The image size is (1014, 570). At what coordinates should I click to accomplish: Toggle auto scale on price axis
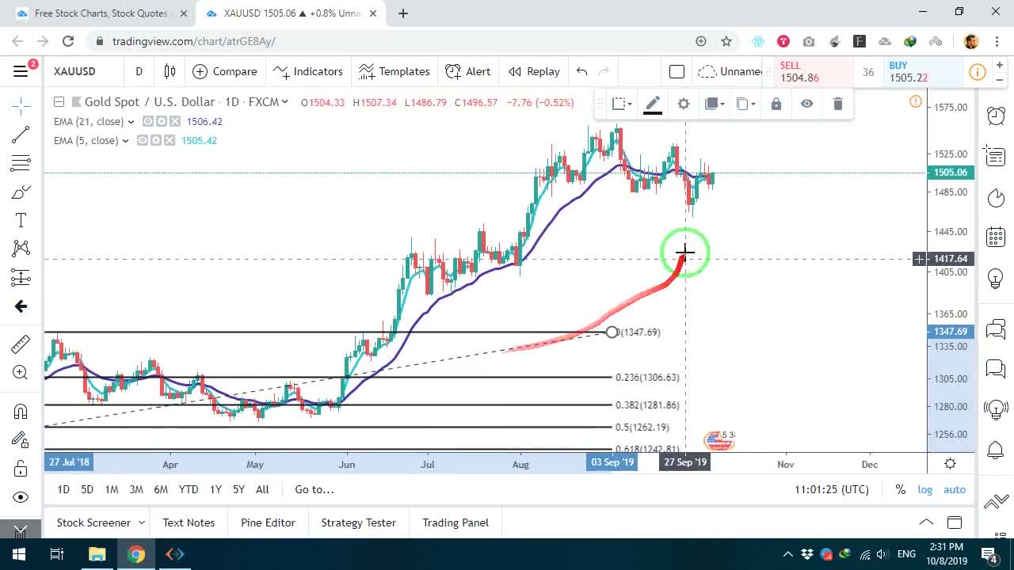click(955, 489)
